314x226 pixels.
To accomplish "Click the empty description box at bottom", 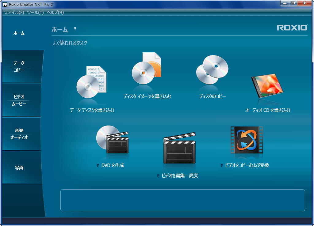I will (183, 200).
